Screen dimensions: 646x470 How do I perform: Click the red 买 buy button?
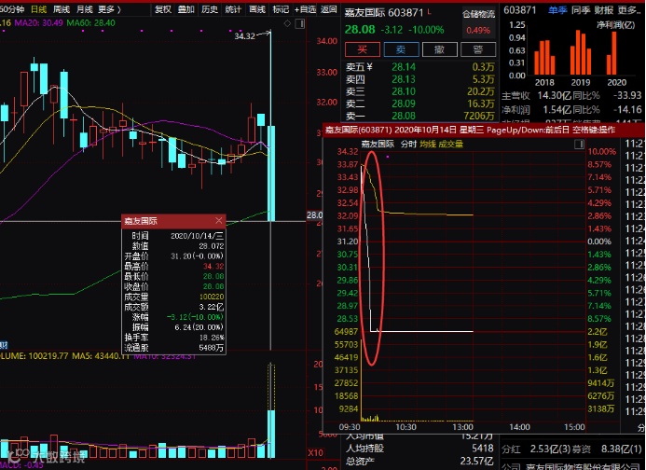point(362,49)
